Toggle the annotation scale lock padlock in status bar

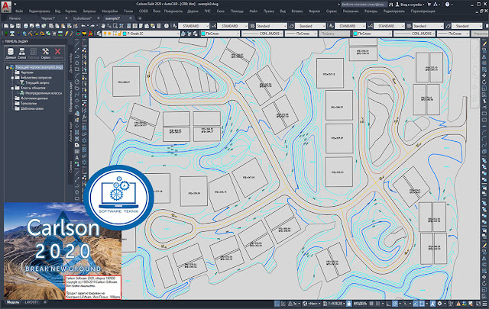[x=349, y=303]
